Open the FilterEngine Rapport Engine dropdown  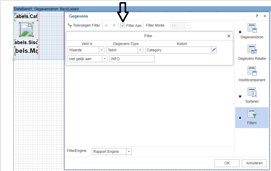coord(129,152)
